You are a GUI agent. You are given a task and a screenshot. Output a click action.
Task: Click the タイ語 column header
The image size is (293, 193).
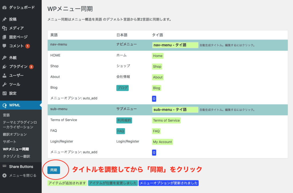pos(158,35)
